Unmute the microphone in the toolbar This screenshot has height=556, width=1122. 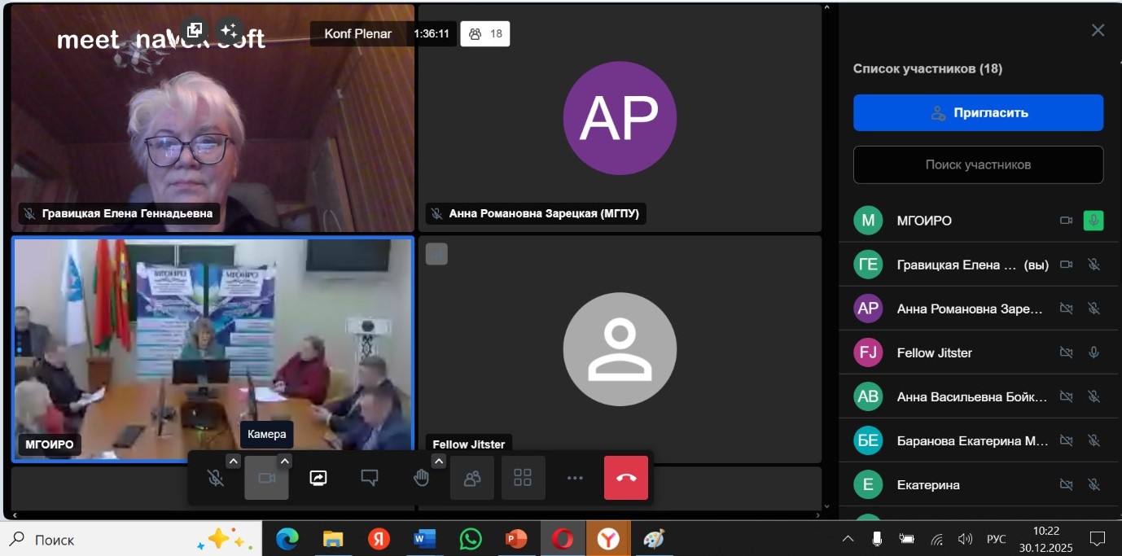point(215,478)
